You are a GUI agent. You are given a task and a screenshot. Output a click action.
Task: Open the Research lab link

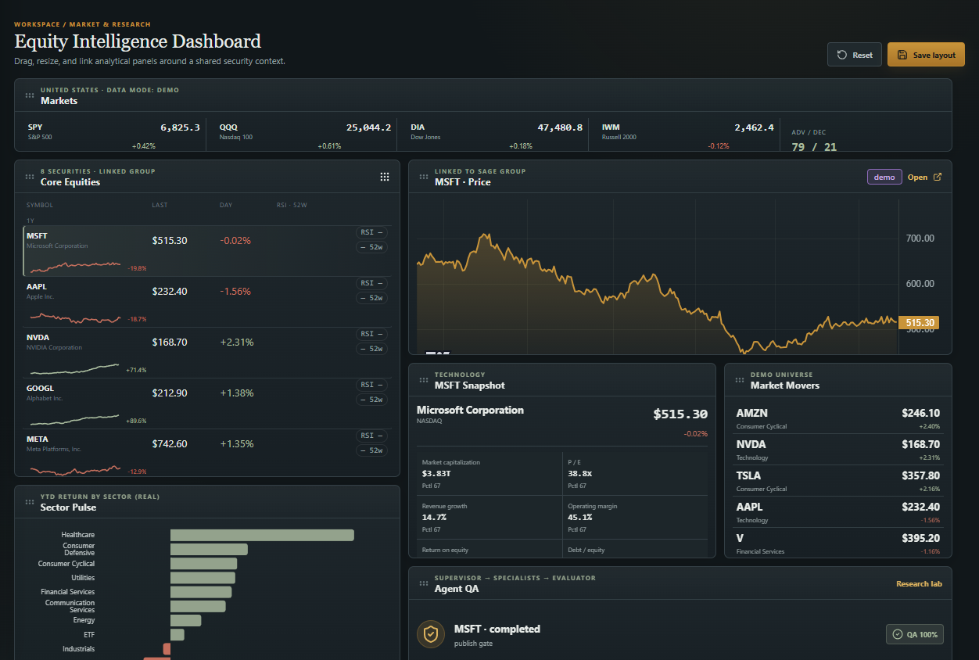coord(919,583)
